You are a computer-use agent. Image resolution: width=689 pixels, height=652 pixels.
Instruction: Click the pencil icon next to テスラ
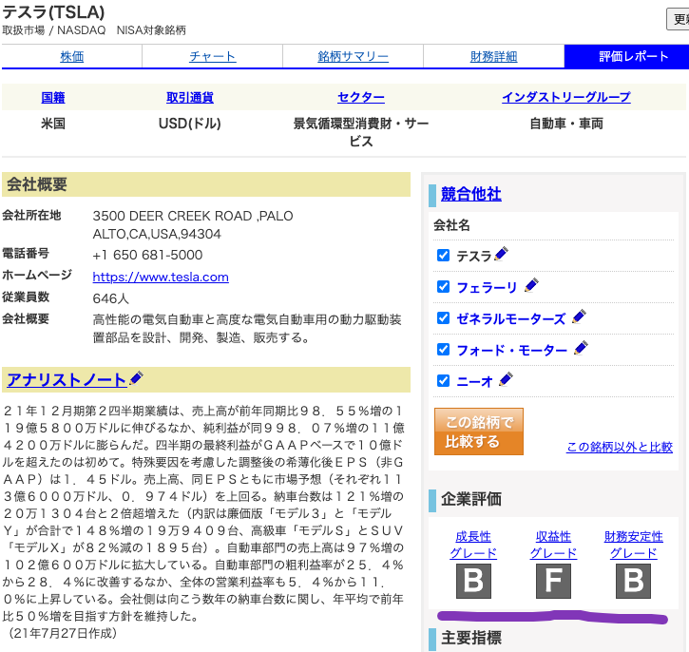tap(501, 254)
